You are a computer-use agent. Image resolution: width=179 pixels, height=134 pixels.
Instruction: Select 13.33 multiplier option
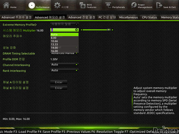[64, 44]
